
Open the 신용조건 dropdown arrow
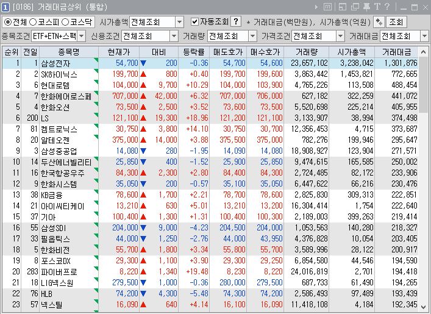pos(174,36)
